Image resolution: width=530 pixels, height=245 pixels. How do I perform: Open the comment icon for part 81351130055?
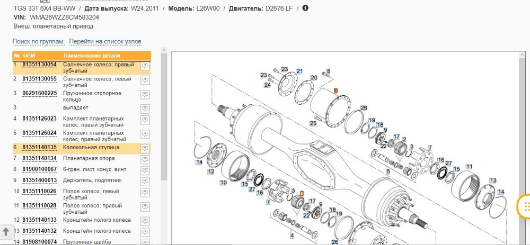(x=145, y=80)
